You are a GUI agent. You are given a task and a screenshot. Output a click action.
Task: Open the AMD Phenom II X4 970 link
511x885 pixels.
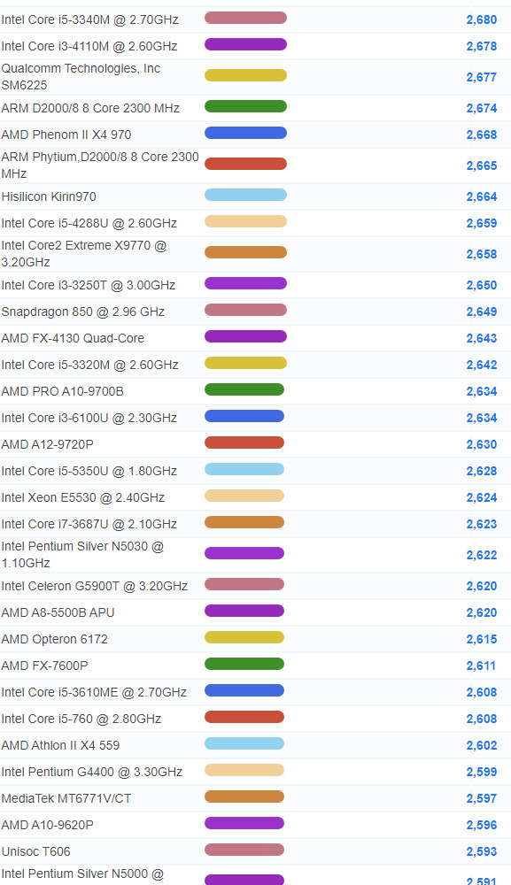[x=66, y=135]
